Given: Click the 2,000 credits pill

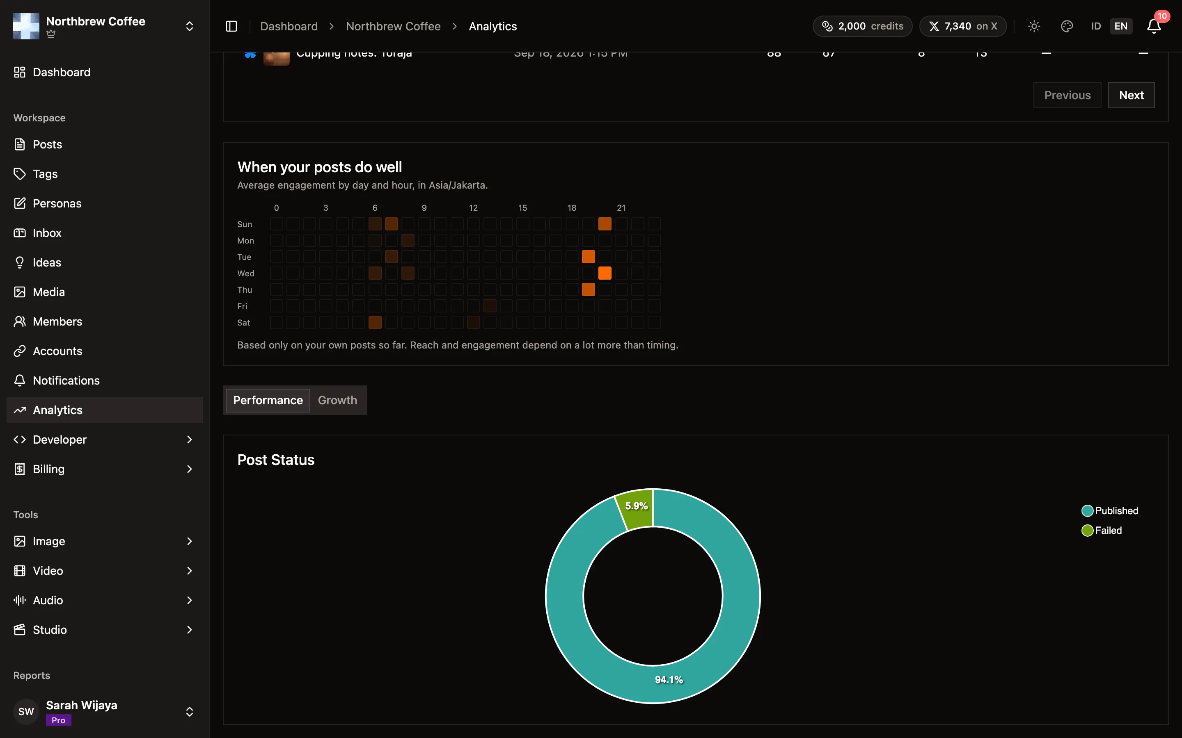Looking at the screenshot, I should coord(862,26).
